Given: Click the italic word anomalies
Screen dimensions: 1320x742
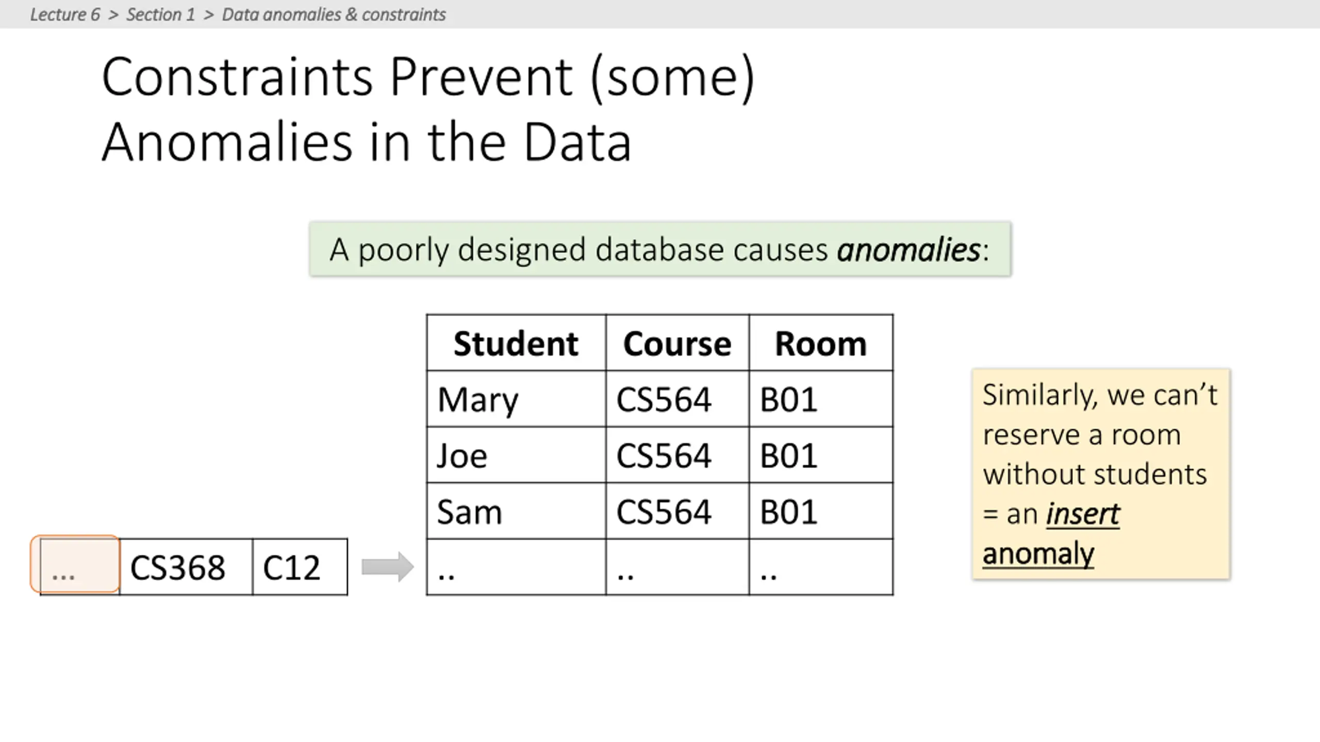Looking at the screenshot, I should pyautogui.click(x=908, y=250).
